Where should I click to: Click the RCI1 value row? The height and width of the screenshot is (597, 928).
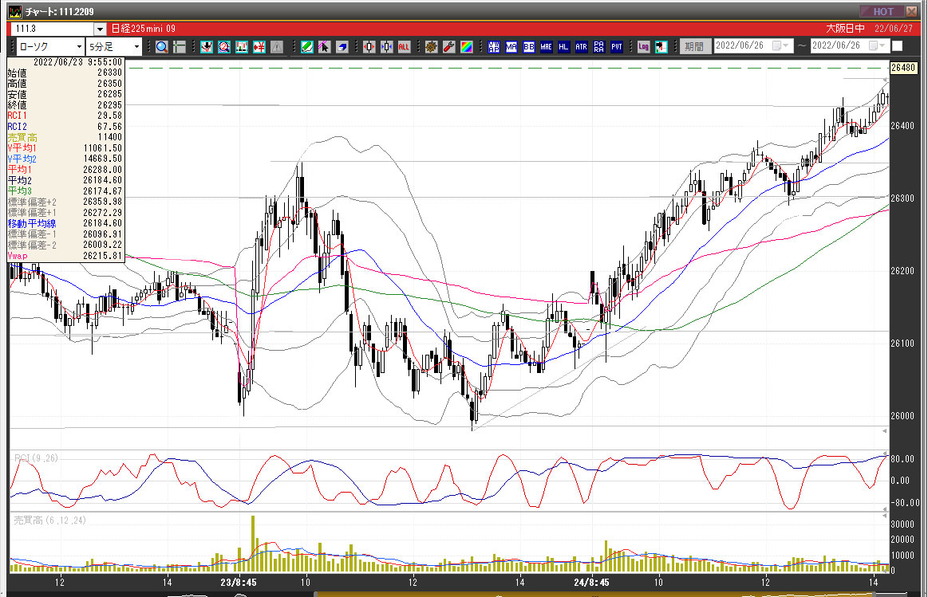65,116
